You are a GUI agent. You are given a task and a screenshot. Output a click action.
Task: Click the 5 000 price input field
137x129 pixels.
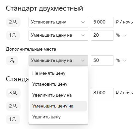pyautogui.click(x=102, y=22)
